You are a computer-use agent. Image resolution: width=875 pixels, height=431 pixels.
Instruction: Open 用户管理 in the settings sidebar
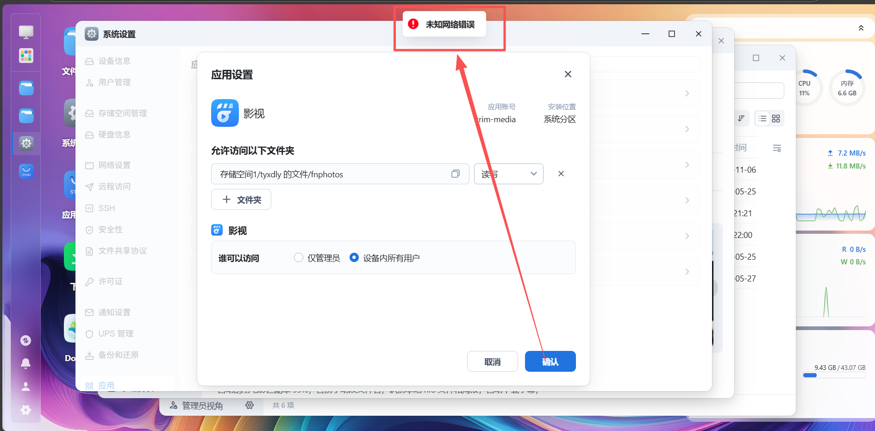[114, 82]
